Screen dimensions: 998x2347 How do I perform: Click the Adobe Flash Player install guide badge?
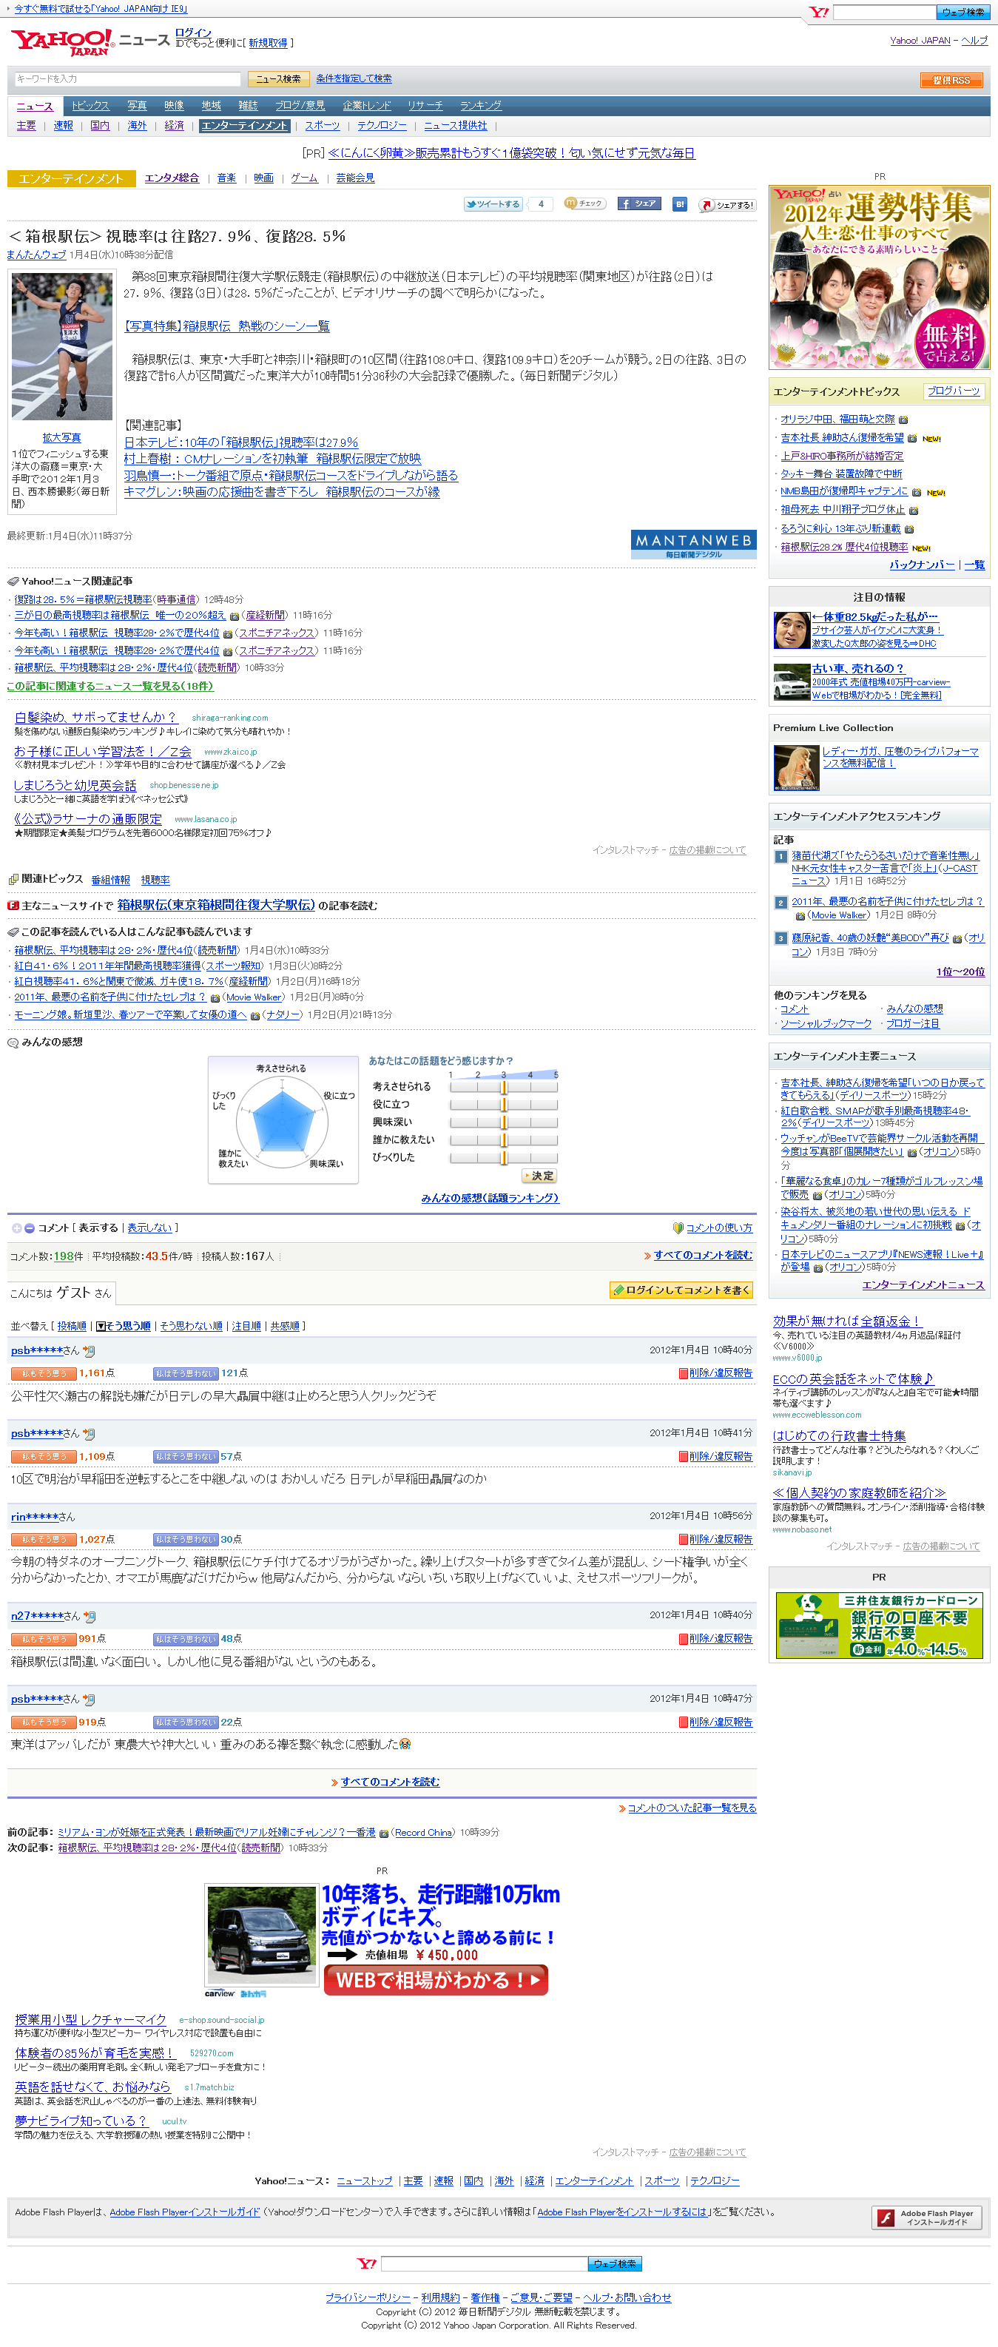(926, 2218)
